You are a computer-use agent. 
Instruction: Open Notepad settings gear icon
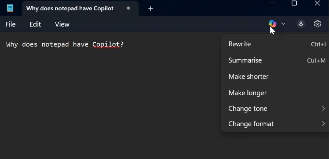point(318,24)
